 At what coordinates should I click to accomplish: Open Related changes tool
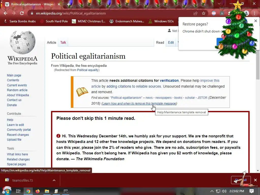[18, 159]
